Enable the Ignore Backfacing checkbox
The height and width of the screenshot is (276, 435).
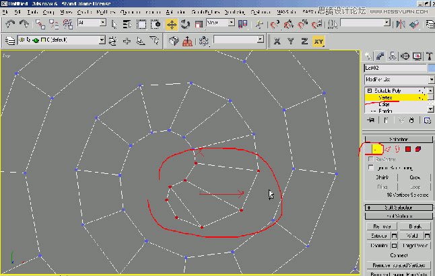coord(370,167)
